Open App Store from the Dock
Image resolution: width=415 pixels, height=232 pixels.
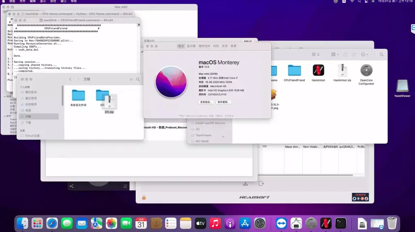(245, 224)
